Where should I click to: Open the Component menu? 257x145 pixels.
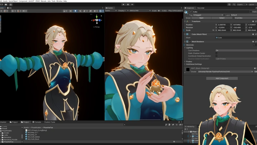point(23,1)
